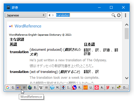Close the 辞書 window
134x102 pixels.
pos(123,7)
